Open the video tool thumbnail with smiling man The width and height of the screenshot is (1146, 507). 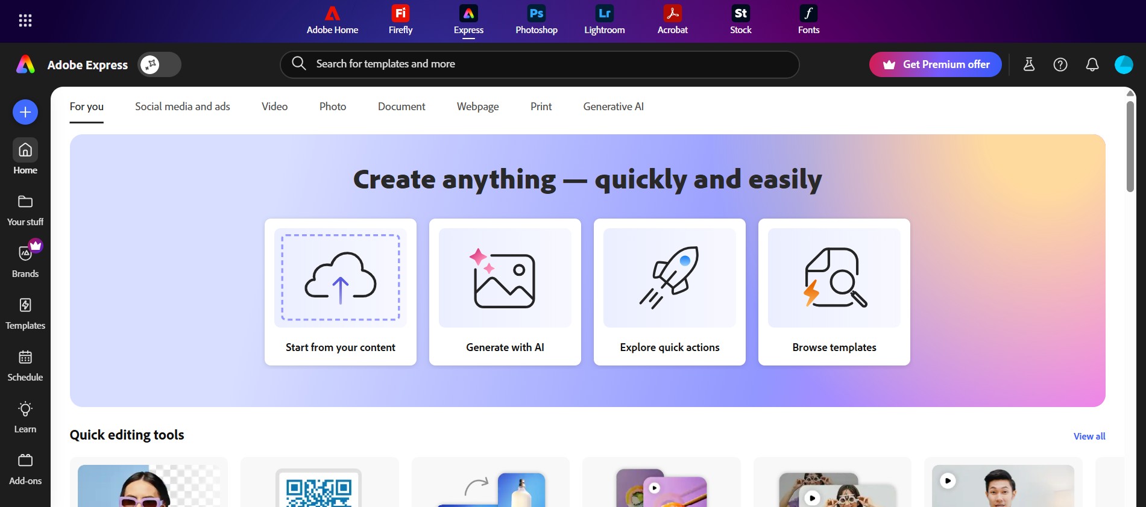[x=1003, y=483]
